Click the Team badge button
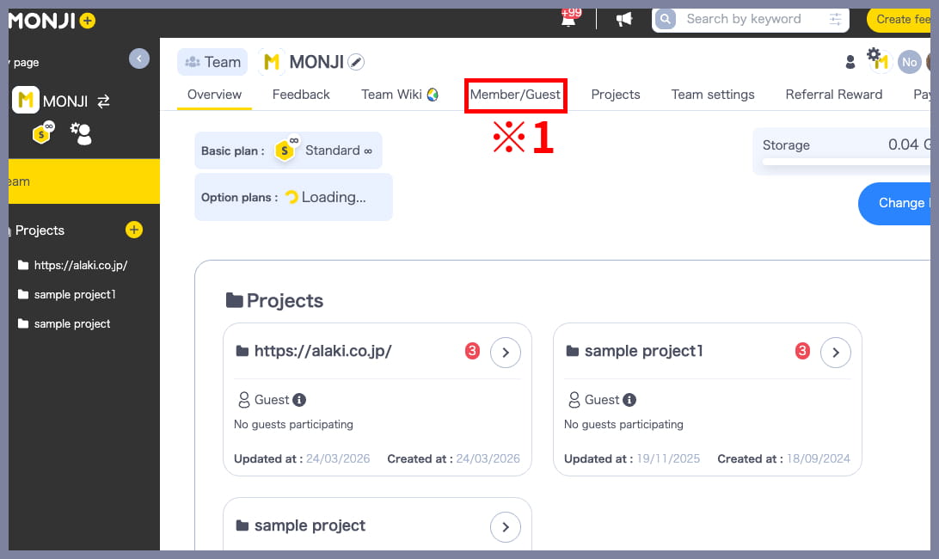This screenshot has width=939, height=559. click(x=212, y=62)
